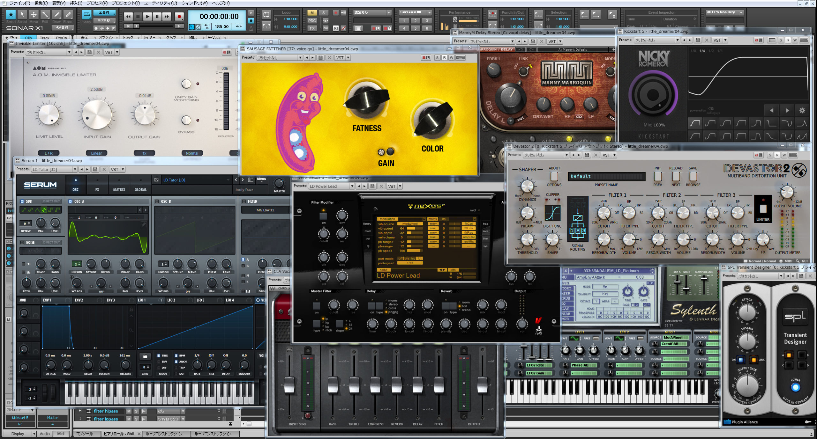This screenshot has height=439, width=817.
Task: Toggle the global Mute M button
Action: [312, 13]
